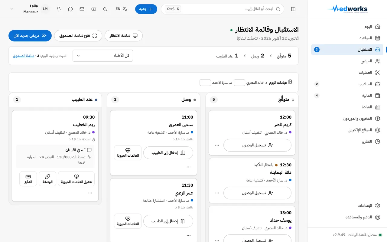Image resolution: width=387 pixels, height=242 pixels.
Task: Open اليوم in the sidebar
Action: pyautogui.click(x=347, y=27)
